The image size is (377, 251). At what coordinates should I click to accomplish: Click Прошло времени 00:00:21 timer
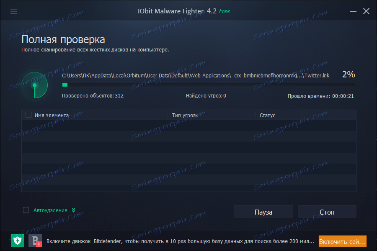(x=320, y=96)
